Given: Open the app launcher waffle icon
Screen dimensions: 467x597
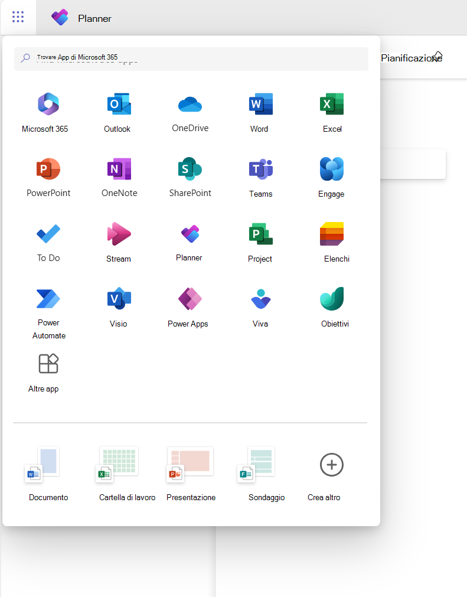Looking at the screenshot, I should pos(18,17).
